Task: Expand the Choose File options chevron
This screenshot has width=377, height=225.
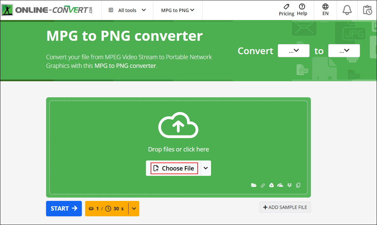Action: [206, 168]
